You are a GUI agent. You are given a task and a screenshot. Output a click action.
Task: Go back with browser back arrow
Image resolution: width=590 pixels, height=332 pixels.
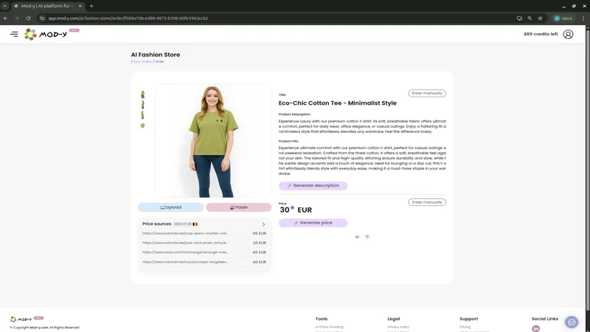(6, 18)
